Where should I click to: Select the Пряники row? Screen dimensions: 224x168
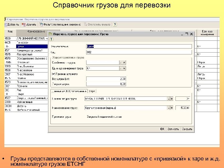pyautogui.click(x=26, y=86)
